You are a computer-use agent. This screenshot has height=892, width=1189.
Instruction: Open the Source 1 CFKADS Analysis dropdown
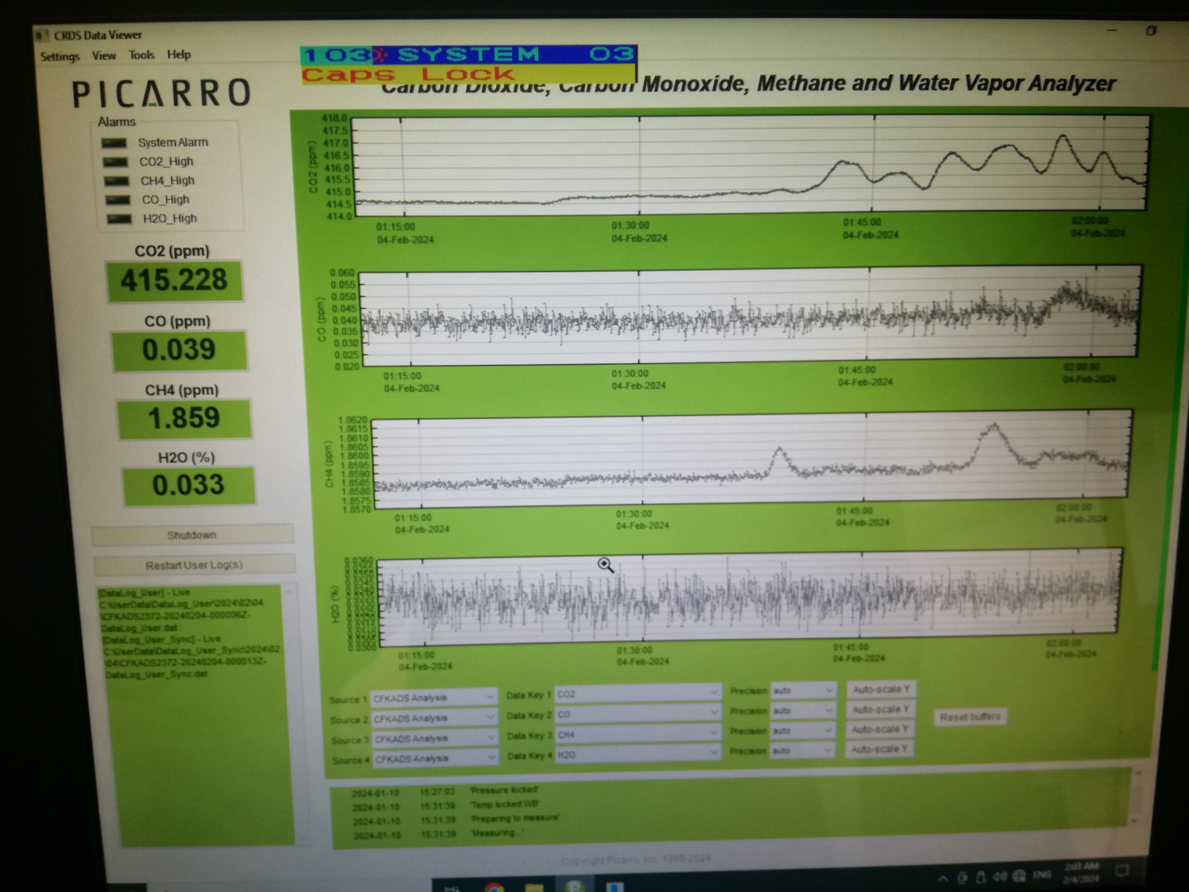coord(434,697)
